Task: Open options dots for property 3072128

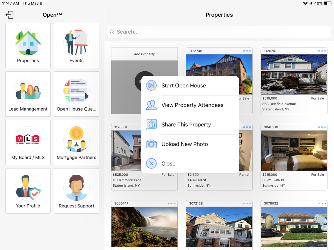Action: [x=247, y=203]
